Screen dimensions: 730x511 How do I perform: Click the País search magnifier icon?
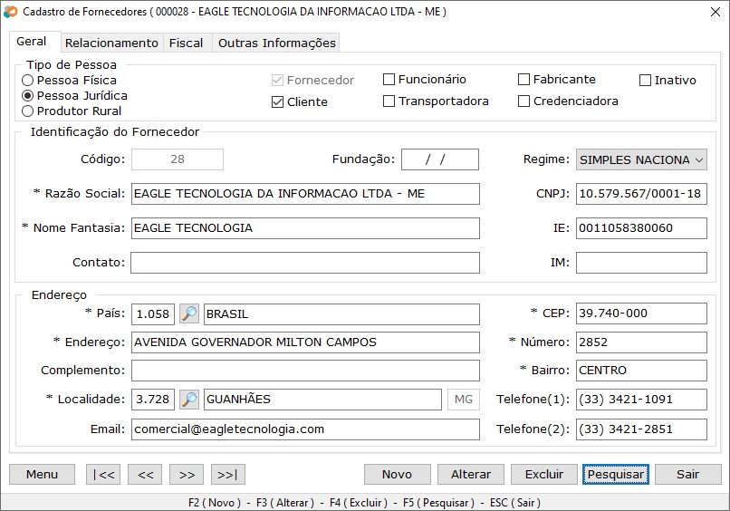coord(189,314)
